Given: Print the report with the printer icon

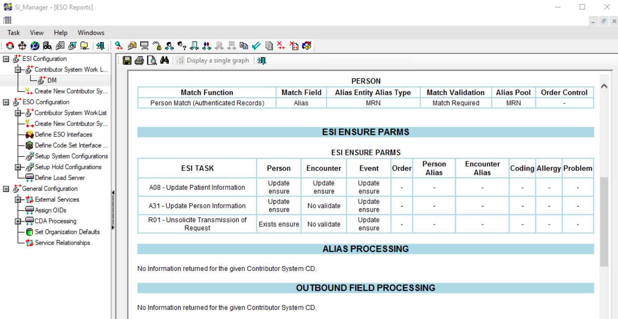Looking at the screenshot, I should [x=139, y=61].
